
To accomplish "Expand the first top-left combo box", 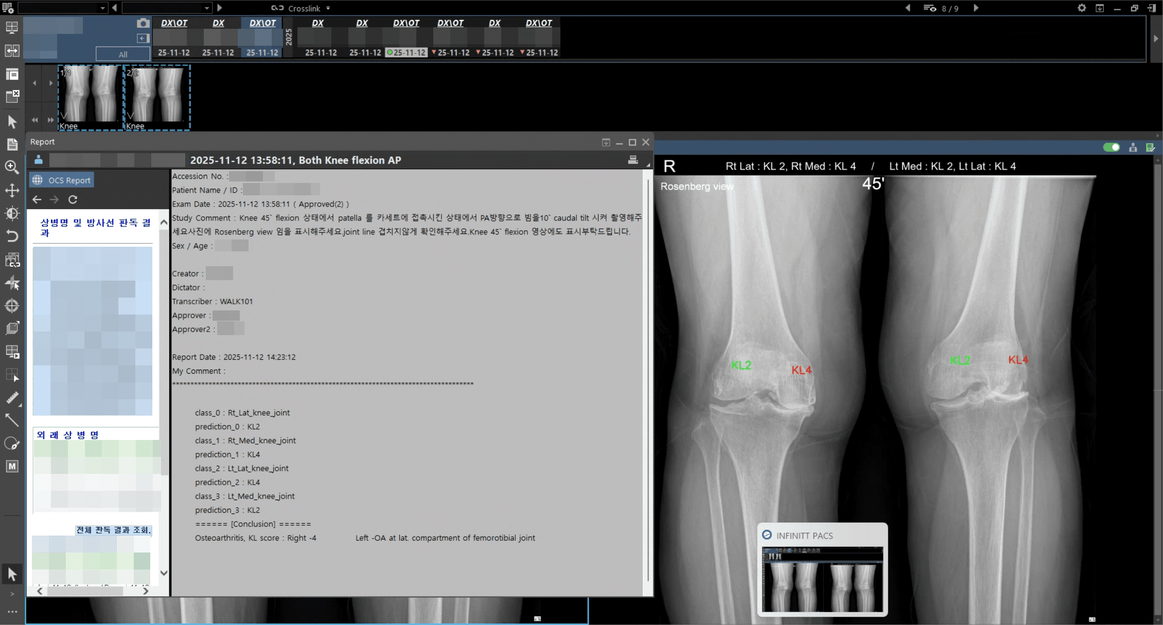I will [102, 8].
